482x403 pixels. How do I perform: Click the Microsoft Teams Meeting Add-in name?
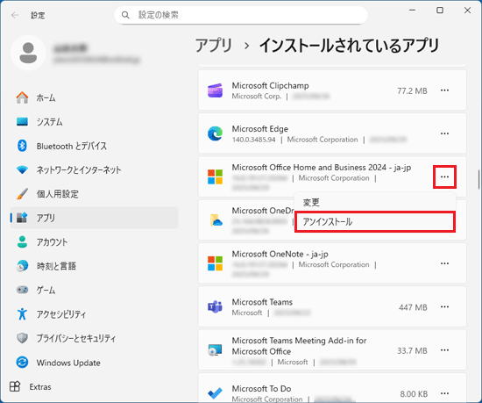[299, 346]
